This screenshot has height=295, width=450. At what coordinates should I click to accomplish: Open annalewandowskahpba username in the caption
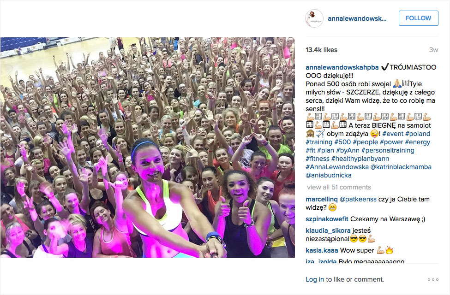point(342,67)
